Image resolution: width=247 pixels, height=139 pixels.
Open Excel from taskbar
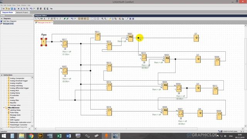pos(59,136)
